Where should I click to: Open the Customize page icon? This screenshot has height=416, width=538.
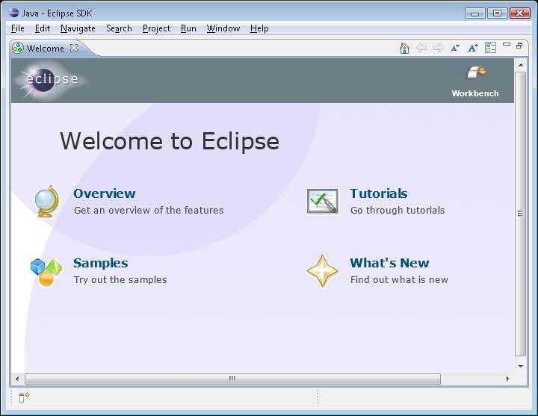(490, 48)
